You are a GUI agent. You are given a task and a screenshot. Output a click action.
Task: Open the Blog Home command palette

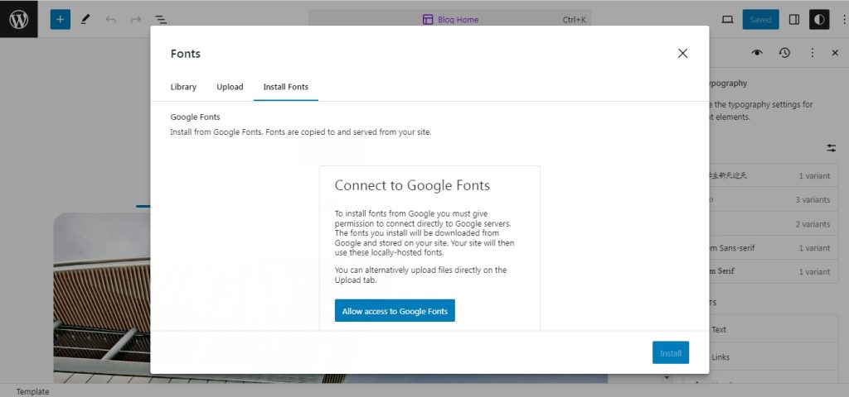point(450,20)
